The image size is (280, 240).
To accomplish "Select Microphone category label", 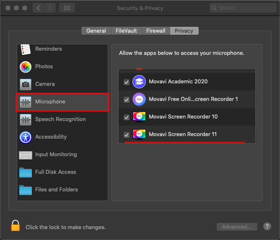I will (x=50, y=101).
